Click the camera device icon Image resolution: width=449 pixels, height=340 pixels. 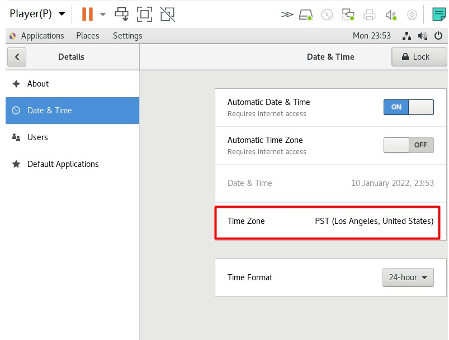[x=412, y=15]
